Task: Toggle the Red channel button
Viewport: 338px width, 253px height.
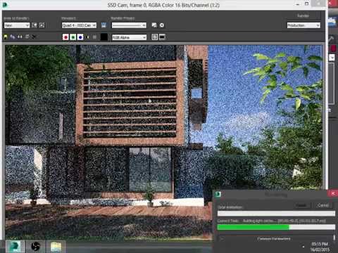Action: pyautogui.click(x=65, y=37)
